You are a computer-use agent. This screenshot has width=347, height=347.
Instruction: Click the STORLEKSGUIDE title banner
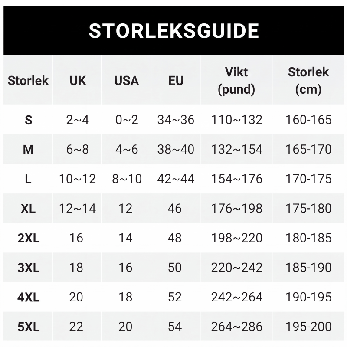[x=174, y=30]
